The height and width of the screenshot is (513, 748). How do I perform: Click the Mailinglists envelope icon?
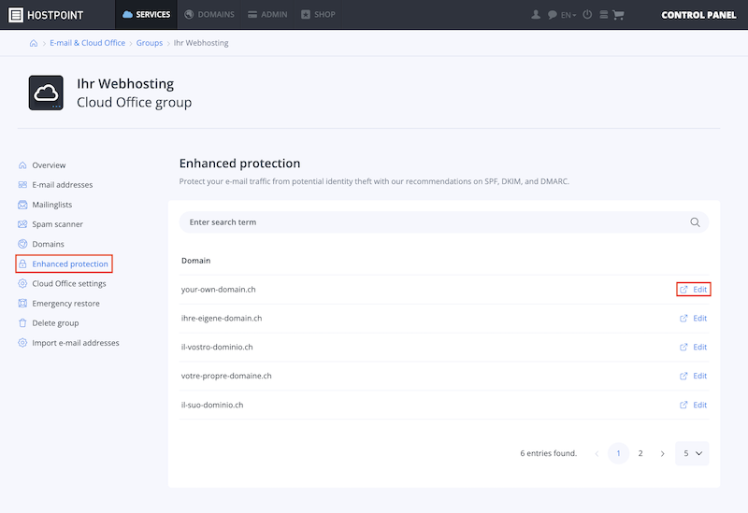click(x=22, y=205)
